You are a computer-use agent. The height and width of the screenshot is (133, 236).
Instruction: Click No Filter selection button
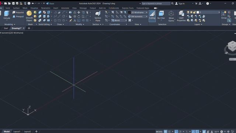[161, 16]
